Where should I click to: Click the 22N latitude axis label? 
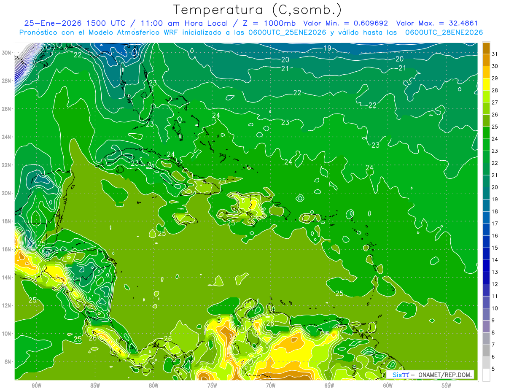coord(7,165)
